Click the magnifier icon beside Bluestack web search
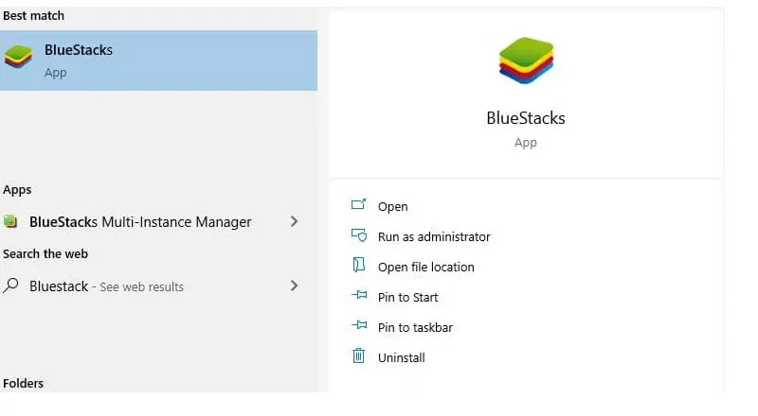758x416 pixels. (10, 286)
